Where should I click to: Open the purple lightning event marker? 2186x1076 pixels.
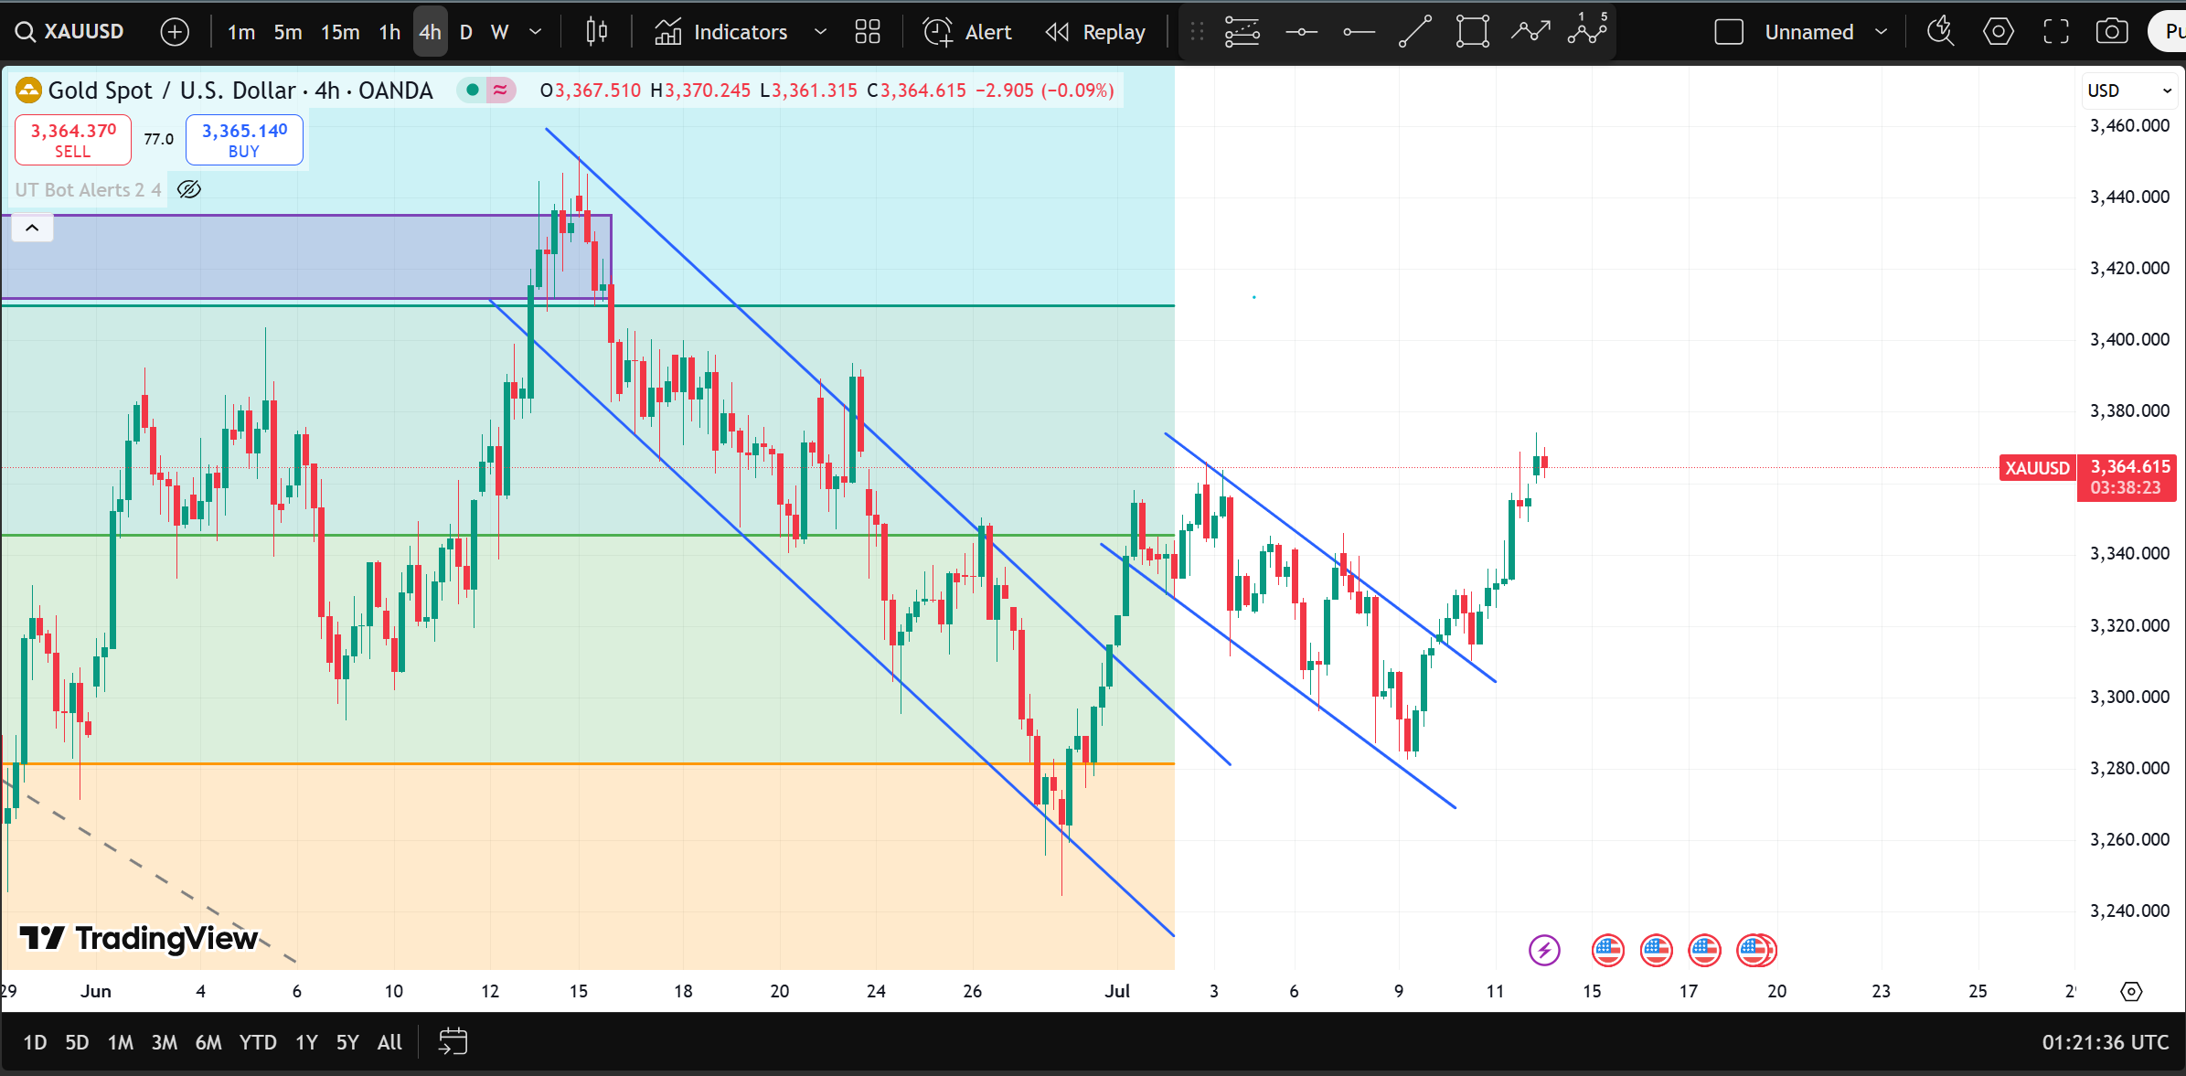[1544, 950]
